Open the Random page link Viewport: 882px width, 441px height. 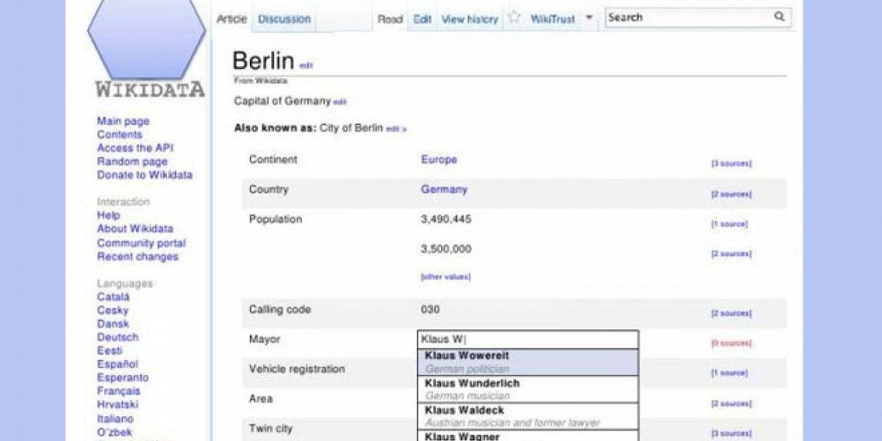132,162
